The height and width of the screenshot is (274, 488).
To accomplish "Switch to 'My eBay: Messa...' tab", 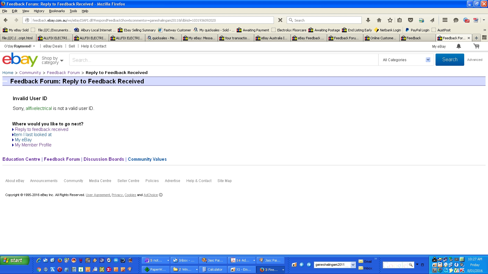I will [199, 38].
